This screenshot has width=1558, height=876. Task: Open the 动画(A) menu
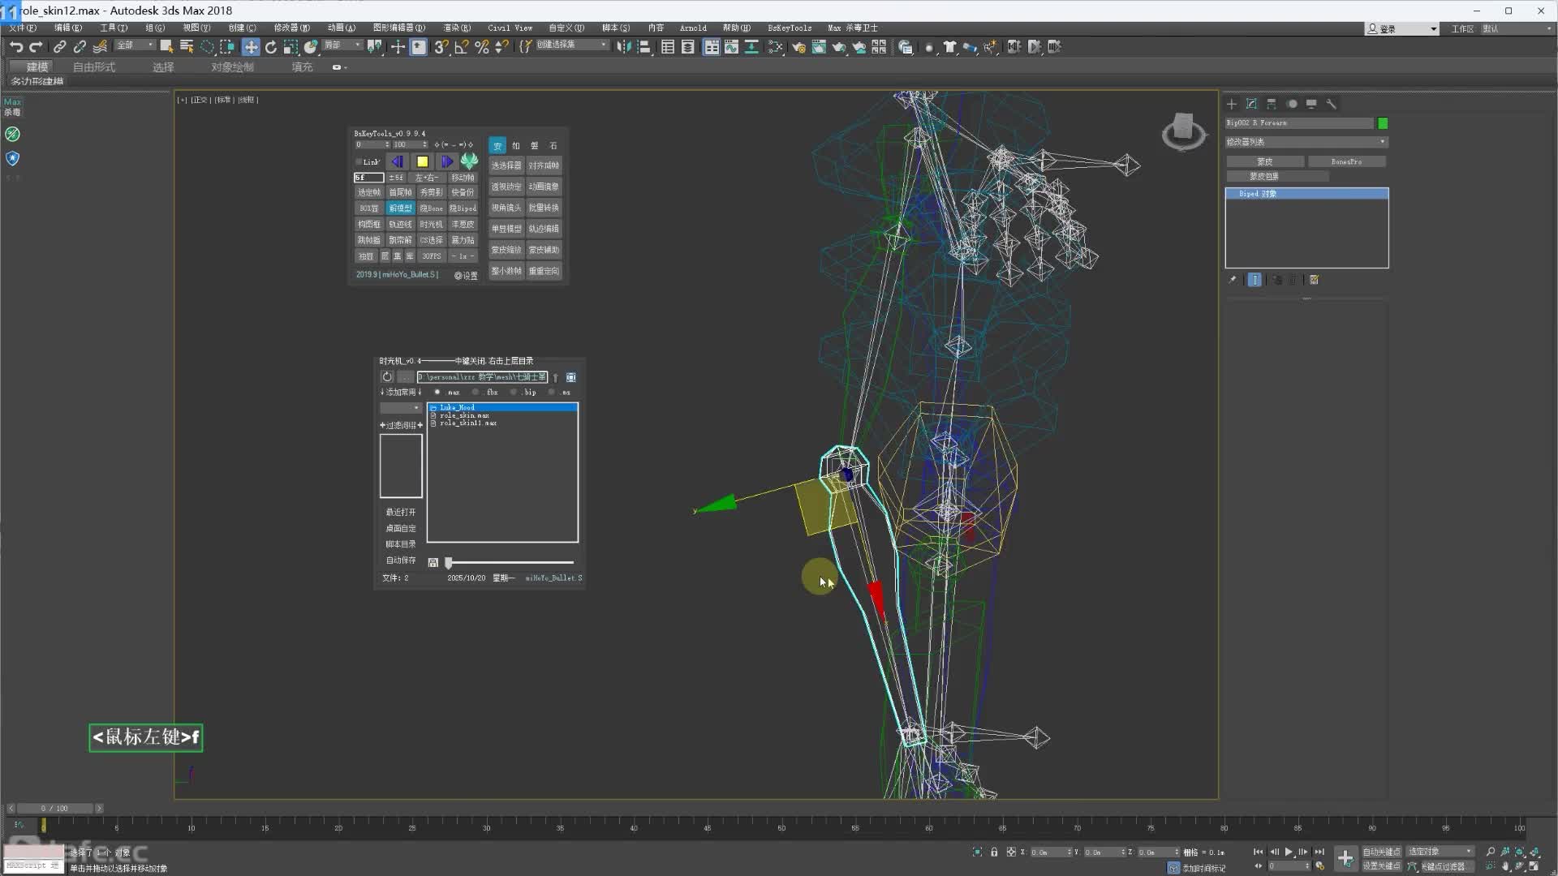click(341, 28)
